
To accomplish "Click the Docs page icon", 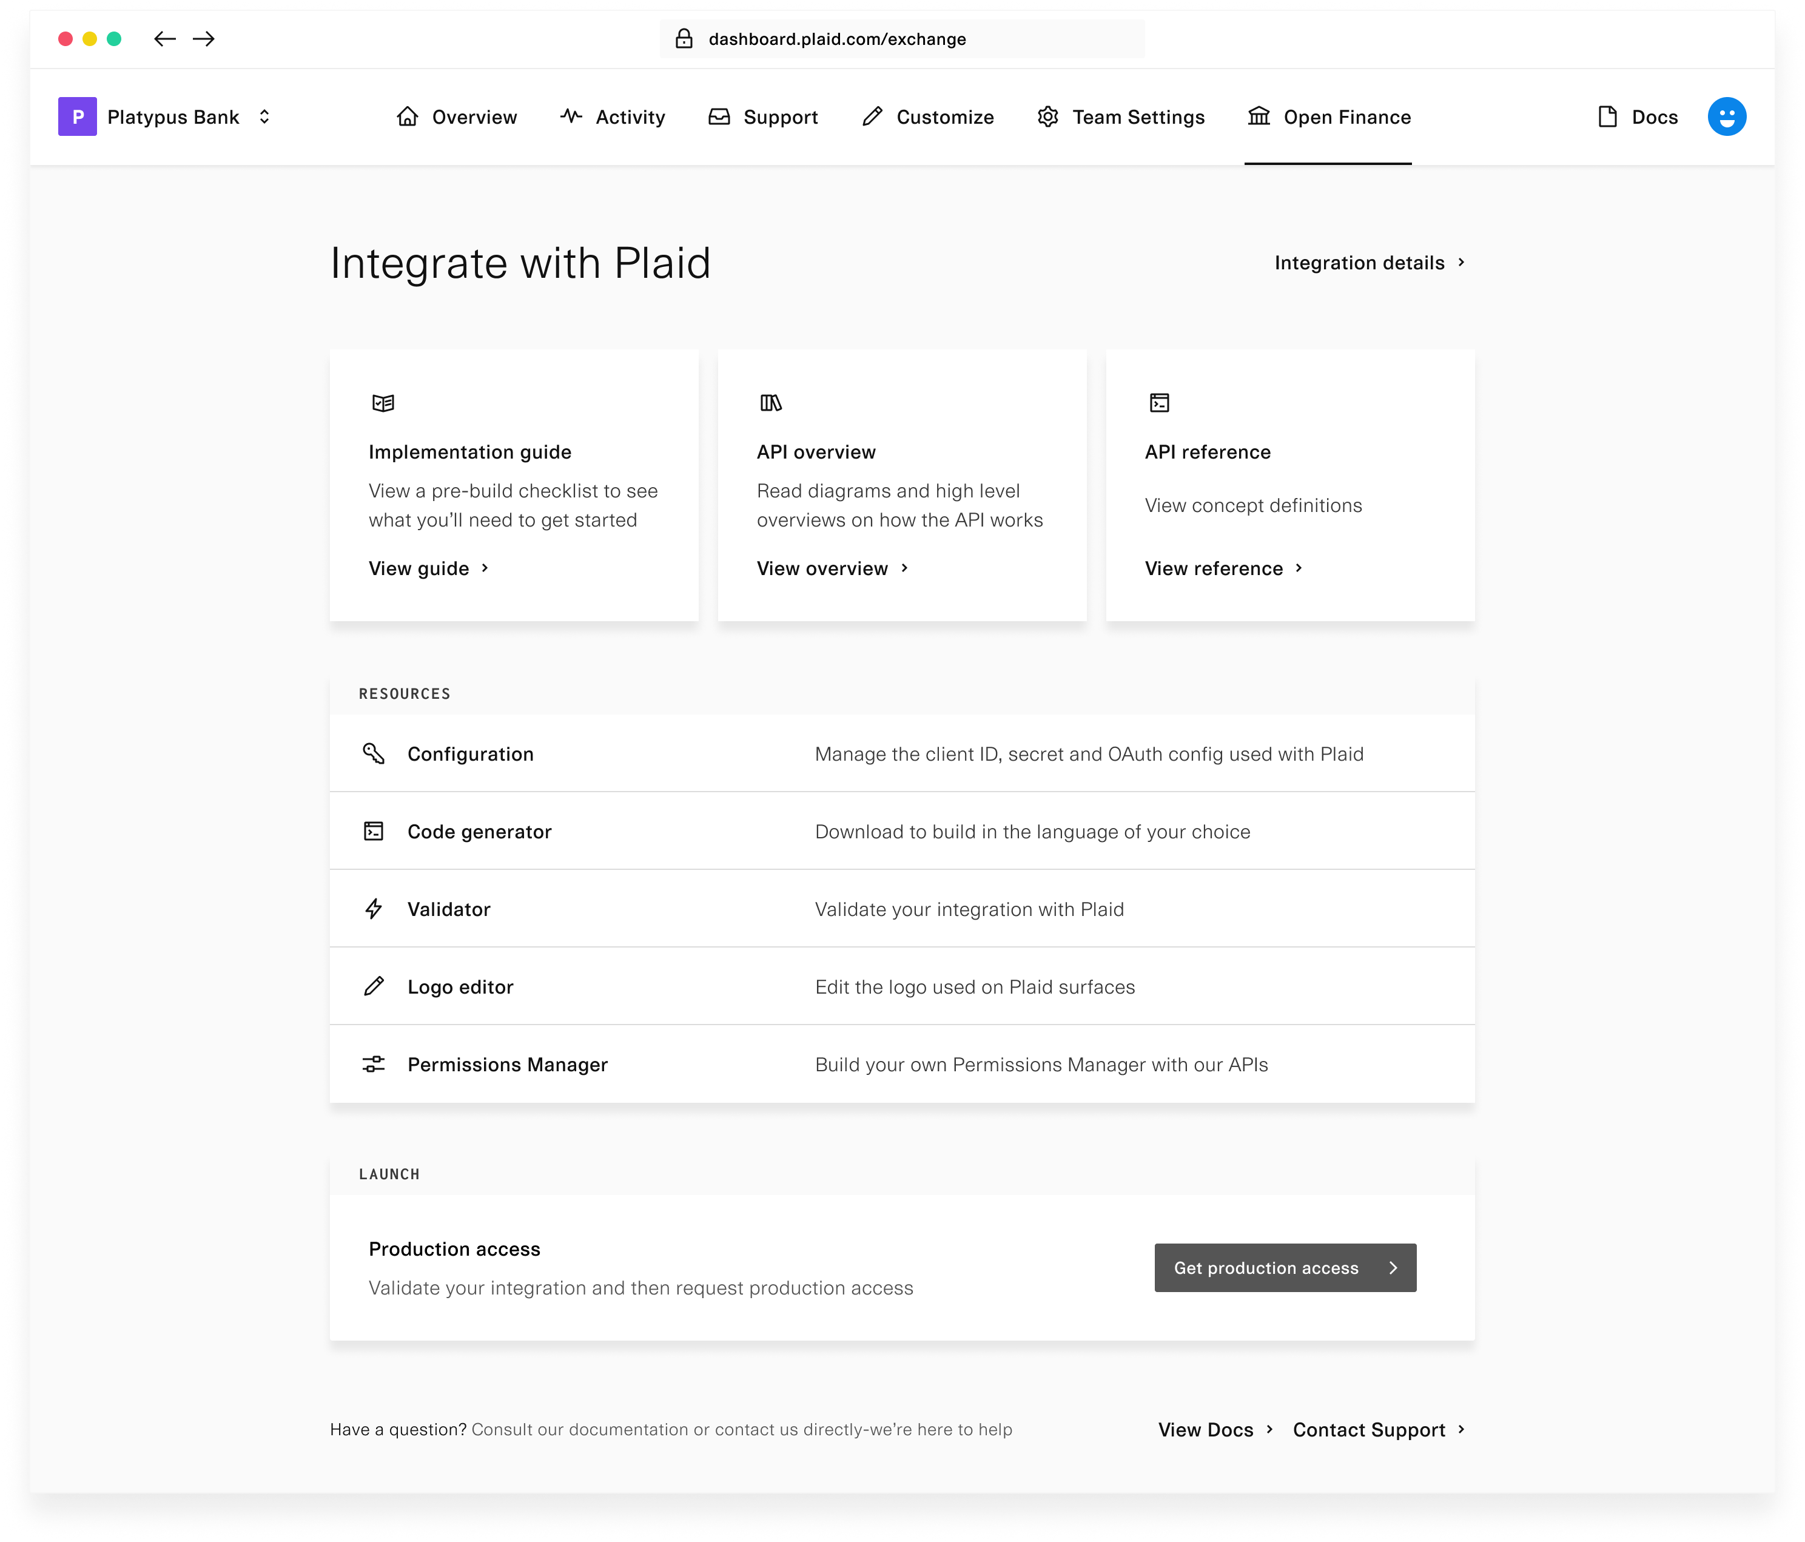I will 1607,116.
